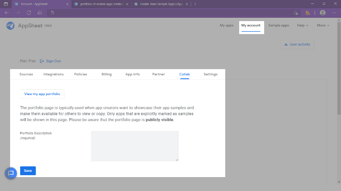Click the Portfolio Description label
Image resolution: width=341 pixels, height=191 pixels.
pos(36,133)
